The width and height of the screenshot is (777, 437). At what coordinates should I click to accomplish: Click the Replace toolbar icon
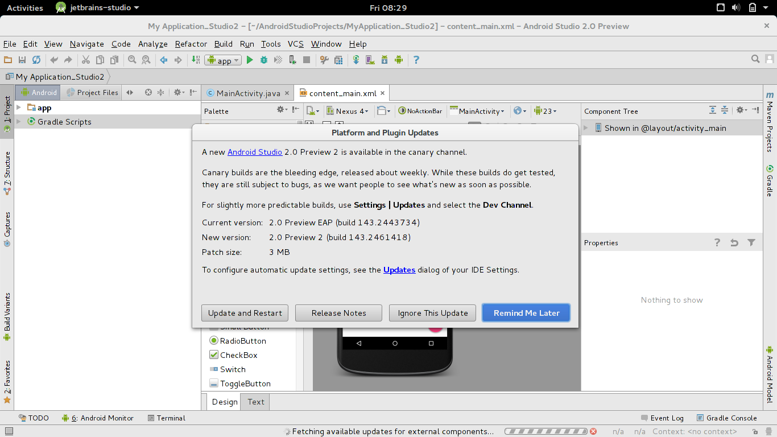click(x=146, y=60)
